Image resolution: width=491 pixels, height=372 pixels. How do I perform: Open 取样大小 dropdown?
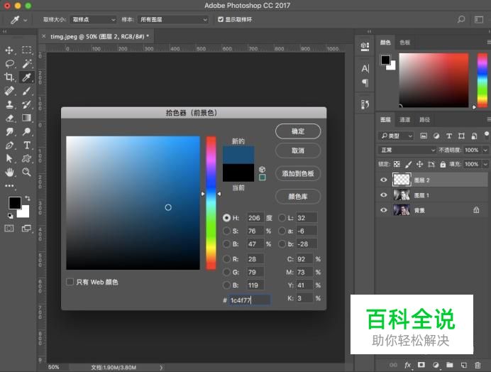click(x=93, y=19)
